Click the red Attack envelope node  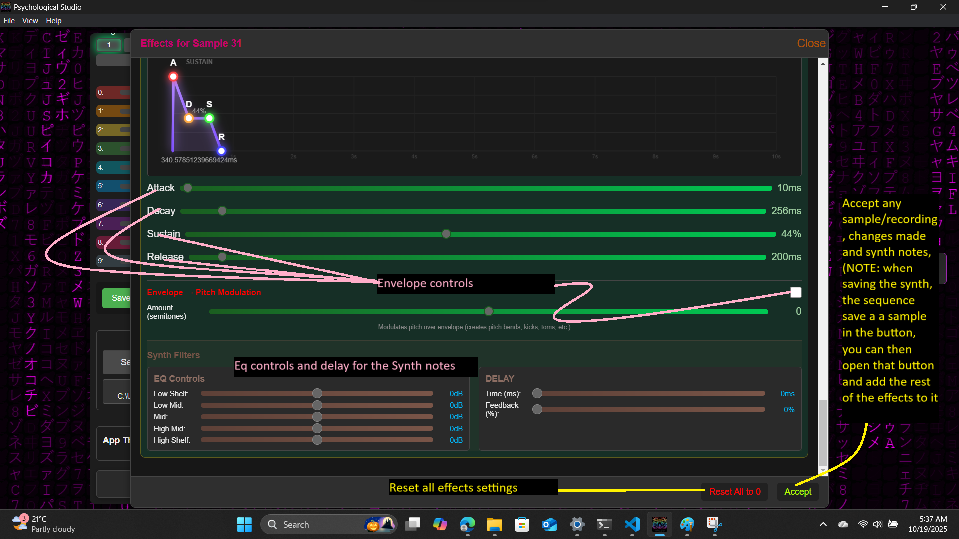tap(173, 77)
